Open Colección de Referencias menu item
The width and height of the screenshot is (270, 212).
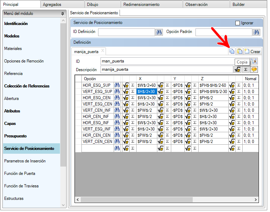click(27, 86)
